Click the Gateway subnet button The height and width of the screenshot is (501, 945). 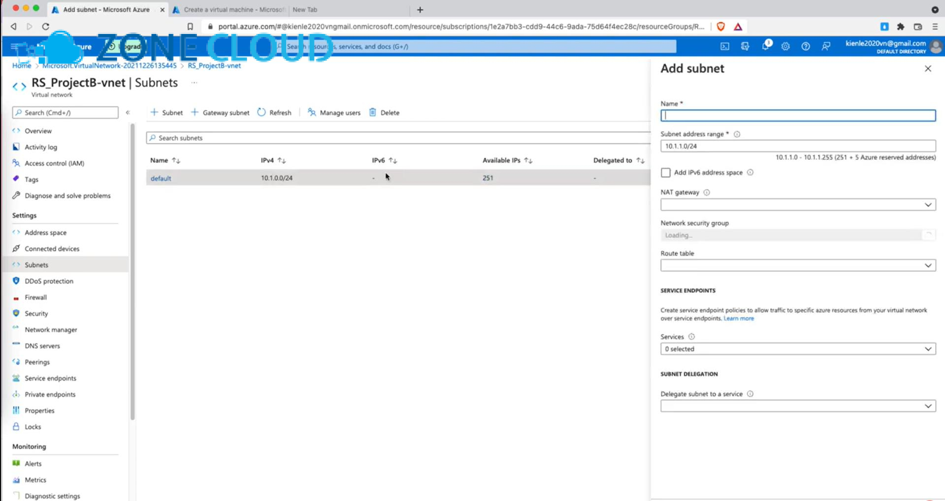point(220,113)
